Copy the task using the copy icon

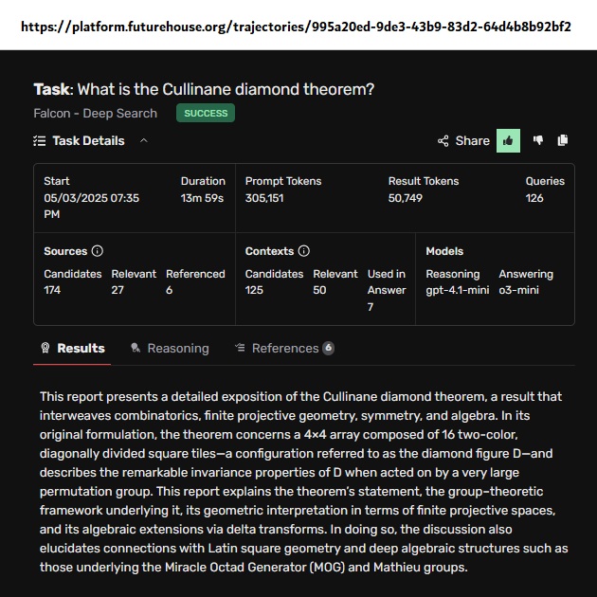point(563,140)
